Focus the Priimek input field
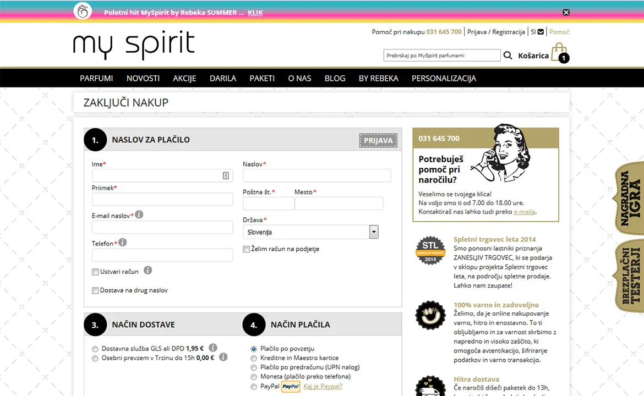 pos(162,200)
